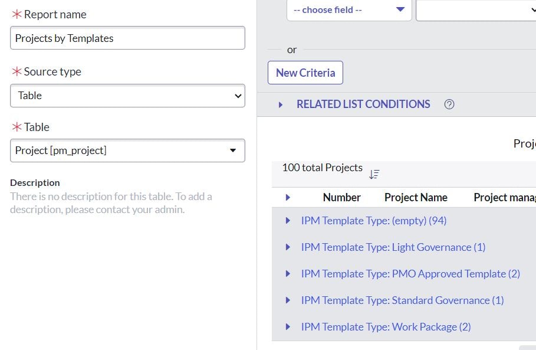536x350 pixels.
Task: Expand the Related List Conditions section
Action: point(280,104)
